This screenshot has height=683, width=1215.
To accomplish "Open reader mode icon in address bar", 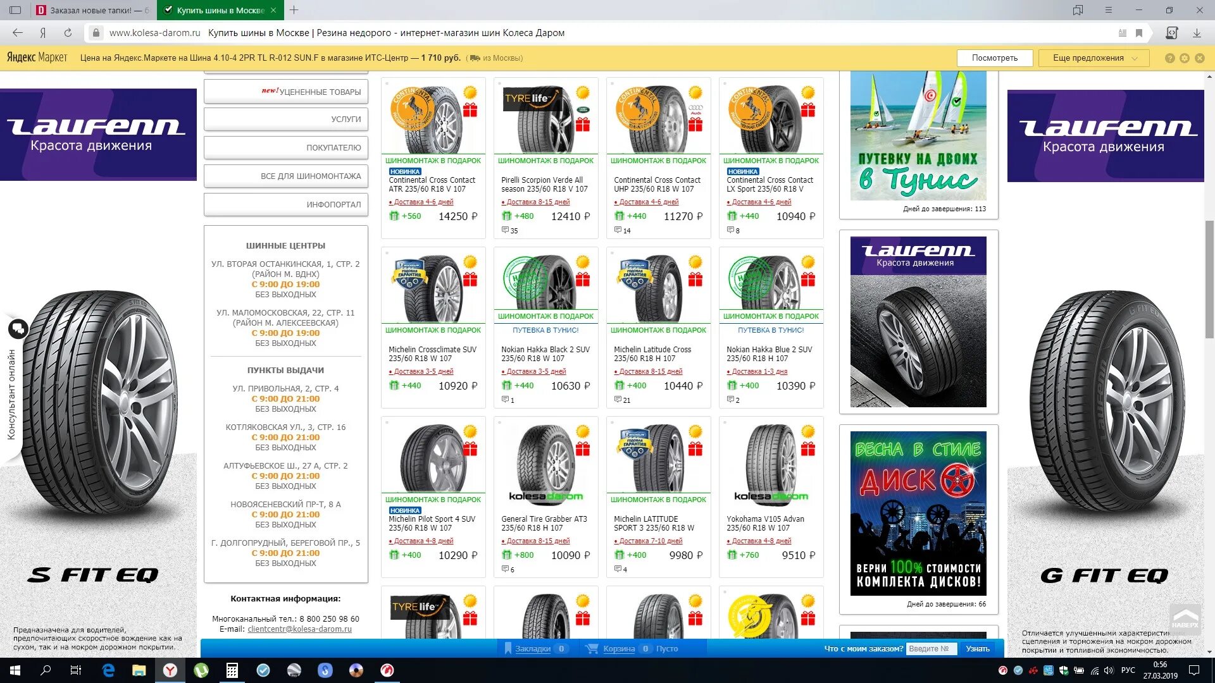I will click(x=1122, y=33).
